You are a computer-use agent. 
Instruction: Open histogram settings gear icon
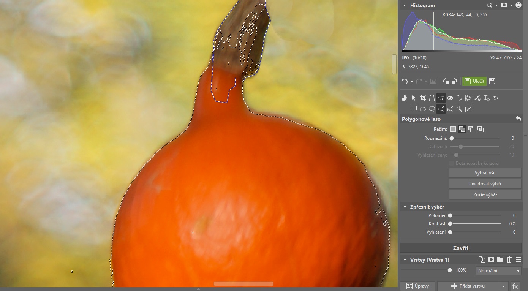point(519,5)
